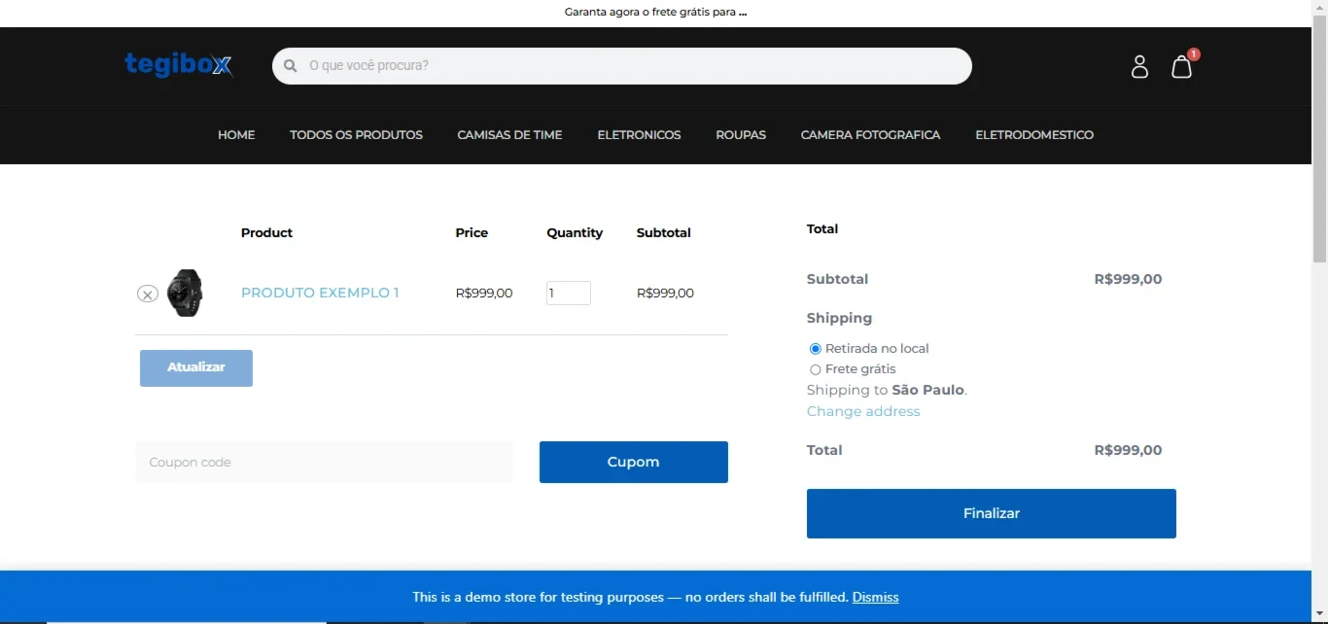Open ELETRONICOS category
Viewport: 1328px width, 624px height.
point(639,135)
